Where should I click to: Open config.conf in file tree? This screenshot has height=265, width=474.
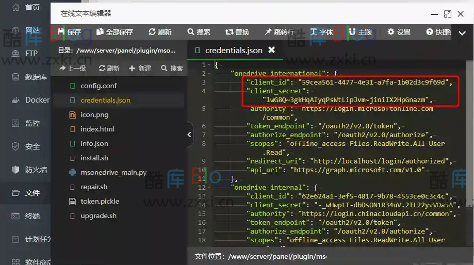98,86
